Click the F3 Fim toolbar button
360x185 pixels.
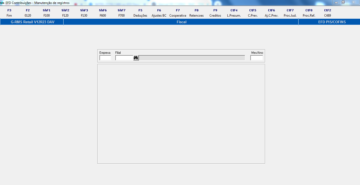(9, 13)
